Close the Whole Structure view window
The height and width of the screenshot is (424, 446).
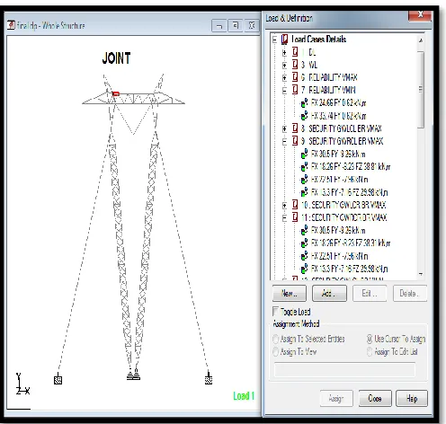pos(252,26)
